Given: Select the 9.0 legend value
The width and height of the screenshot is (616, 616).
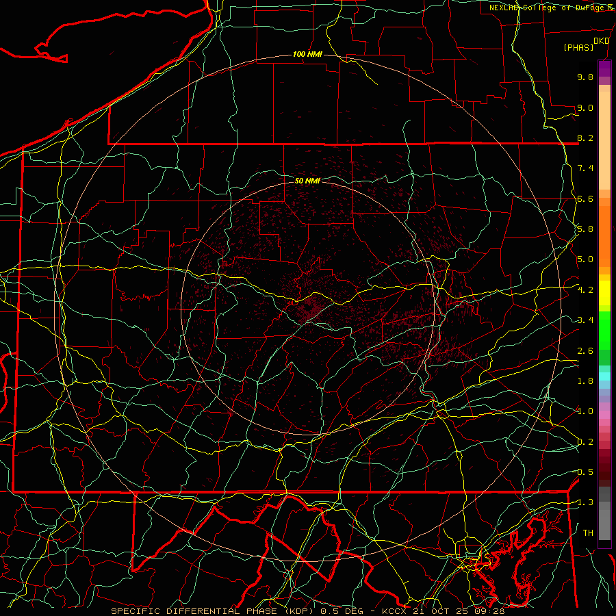Looking at the screenshot, I should [585, 107].
